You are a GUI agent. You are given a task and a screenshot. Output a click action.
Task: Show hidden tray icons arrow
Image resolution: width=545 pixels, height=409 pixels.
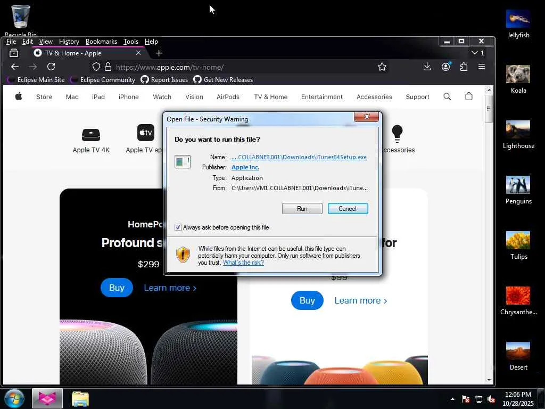coord(452,399)
